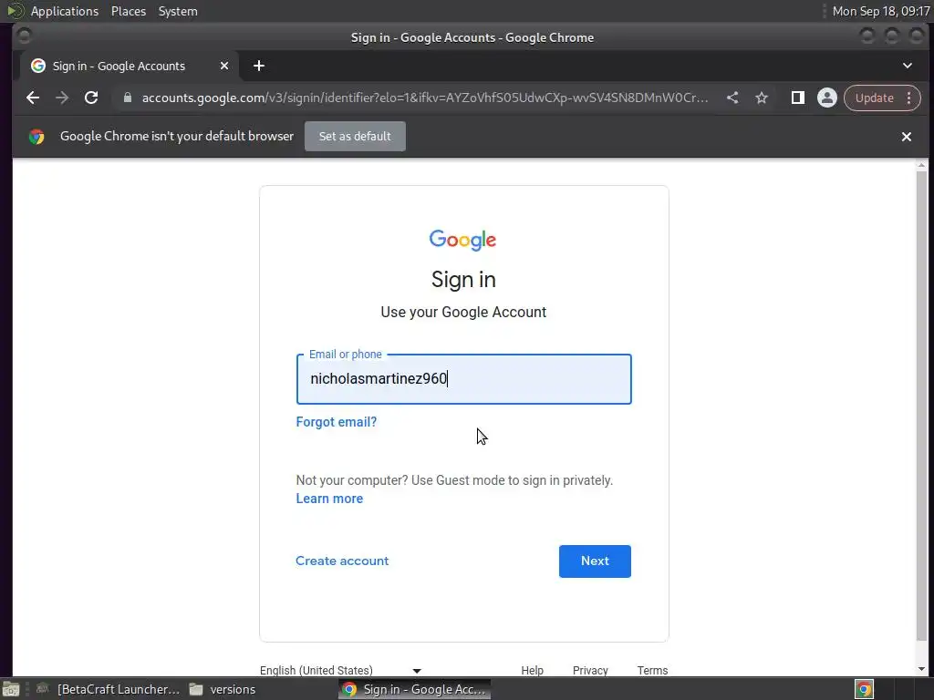Open the English (United States) language dropdown
Image resolution: width=934 pixels, height=700 pixels.
[341, 670]
